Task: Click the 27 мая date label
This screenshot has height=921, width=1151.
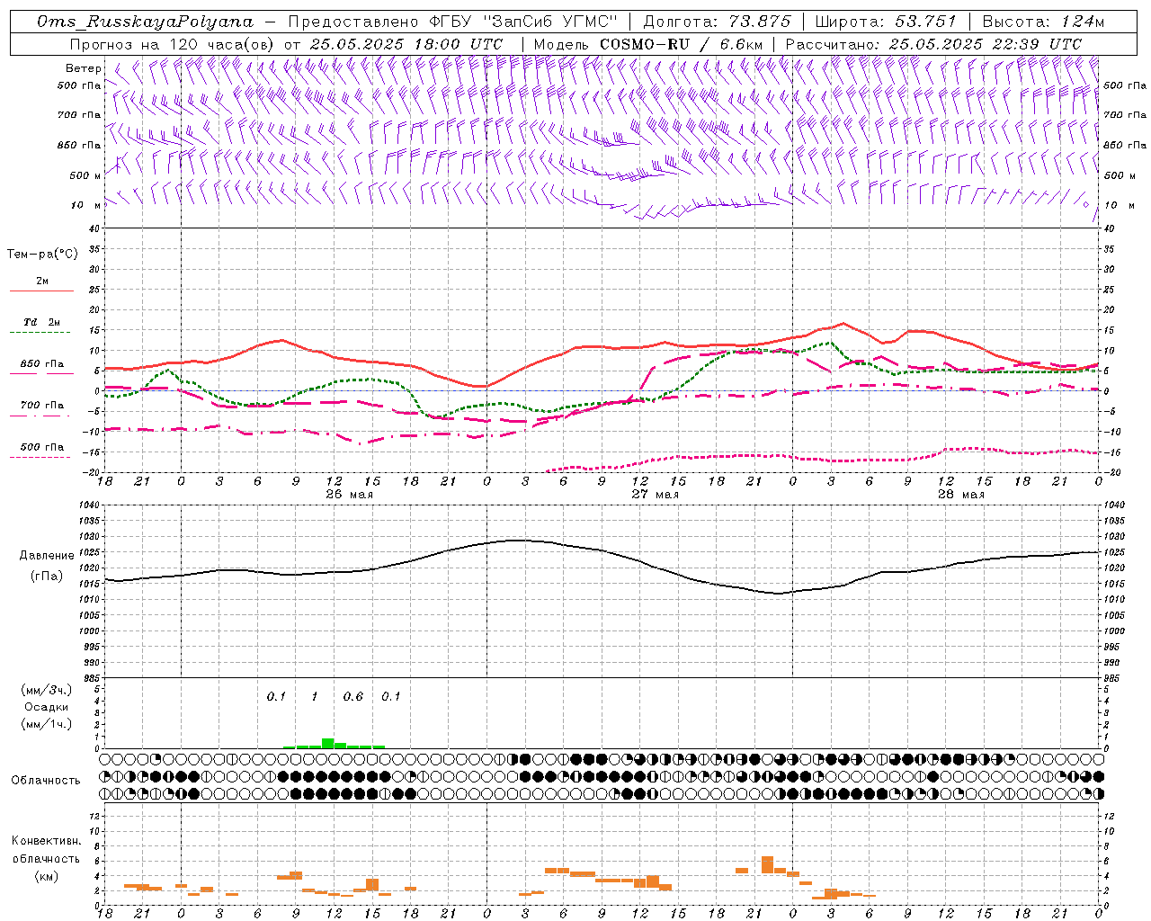Action: tap(655, 495)
